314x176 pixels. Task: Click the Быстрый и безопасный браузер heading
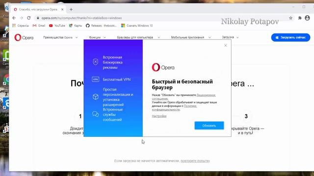tap(182, 85)
